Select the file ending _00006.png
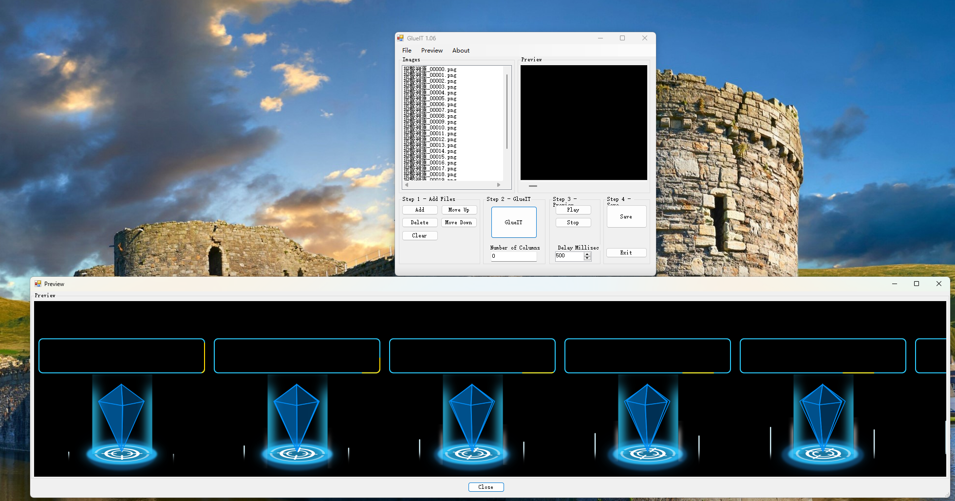 point(431,104)
